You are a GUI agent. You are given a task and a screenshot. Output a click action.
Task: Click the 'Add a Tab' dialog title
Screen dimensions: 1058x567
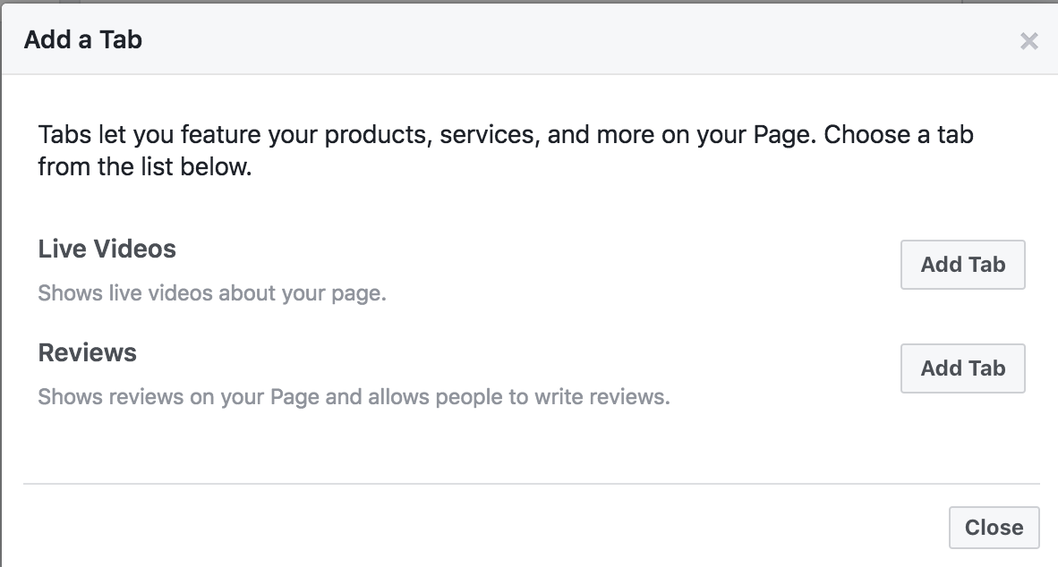pos(82,39)
